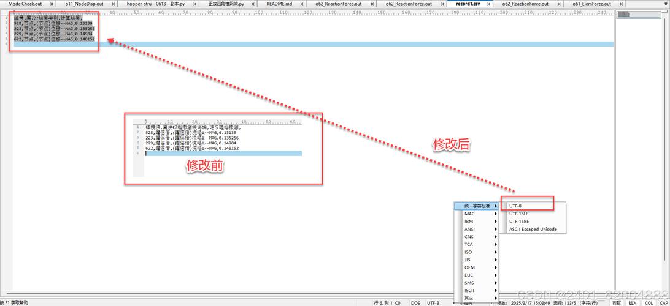Click the DOS line-ending status indicator

415,303
